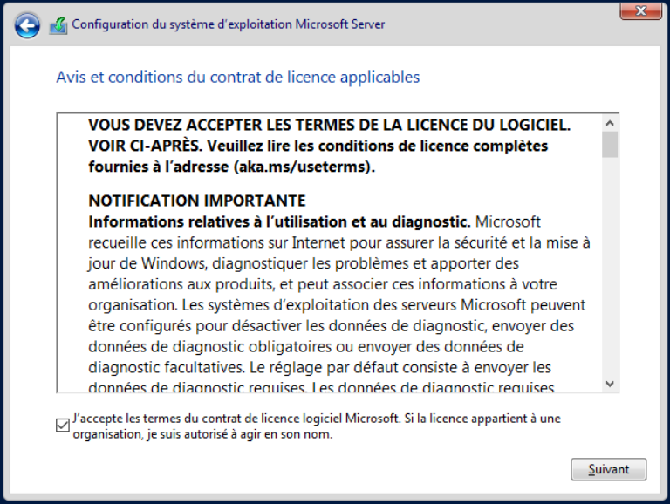This screenshot has height=504, width=670.
Task: Click the "je suis autorisé à agir" label line
Action: point(203,433)
